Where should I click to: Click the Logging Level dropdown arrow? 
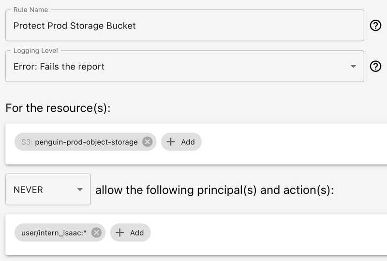pos(354,67)
